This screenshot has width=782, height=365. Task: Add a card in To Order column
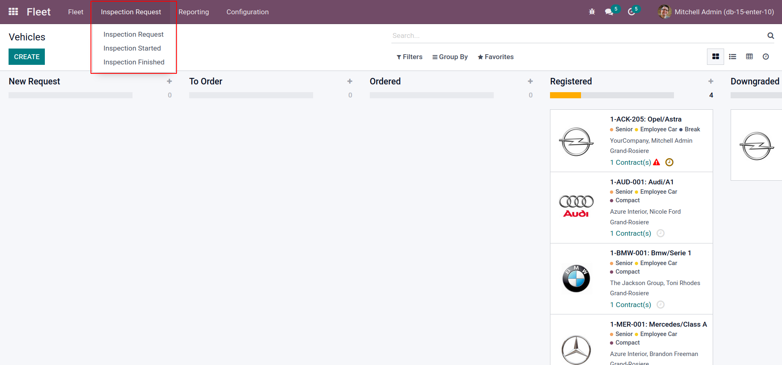[350, 82]
